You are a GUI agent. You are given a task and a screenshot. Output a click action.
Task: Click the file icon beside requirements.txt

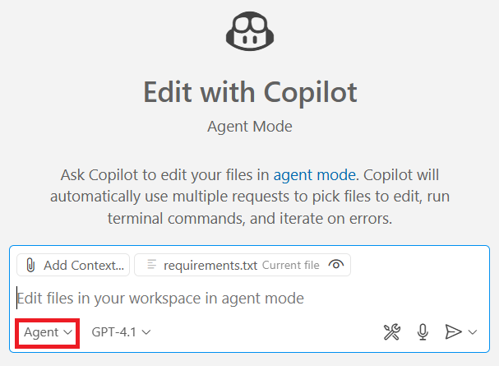[150, 265]
